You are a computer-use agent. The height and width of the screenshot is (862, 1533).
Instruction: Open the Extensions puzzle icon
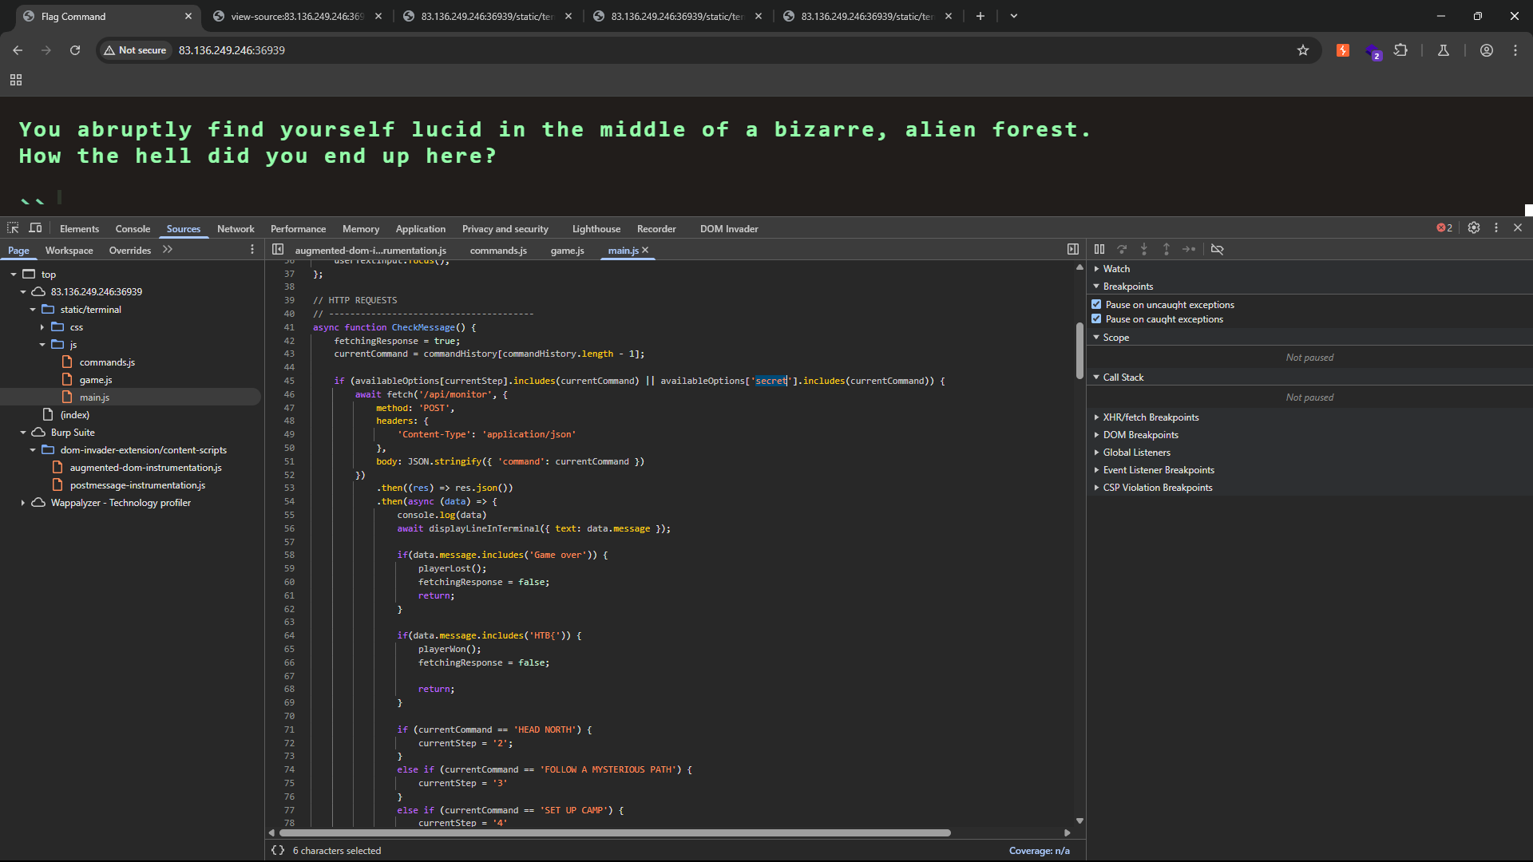[1400, 50]
